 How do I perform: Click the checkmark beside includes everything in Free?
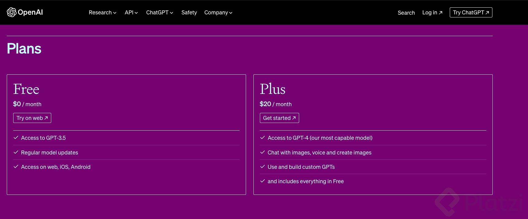click(x=263, y=181)
